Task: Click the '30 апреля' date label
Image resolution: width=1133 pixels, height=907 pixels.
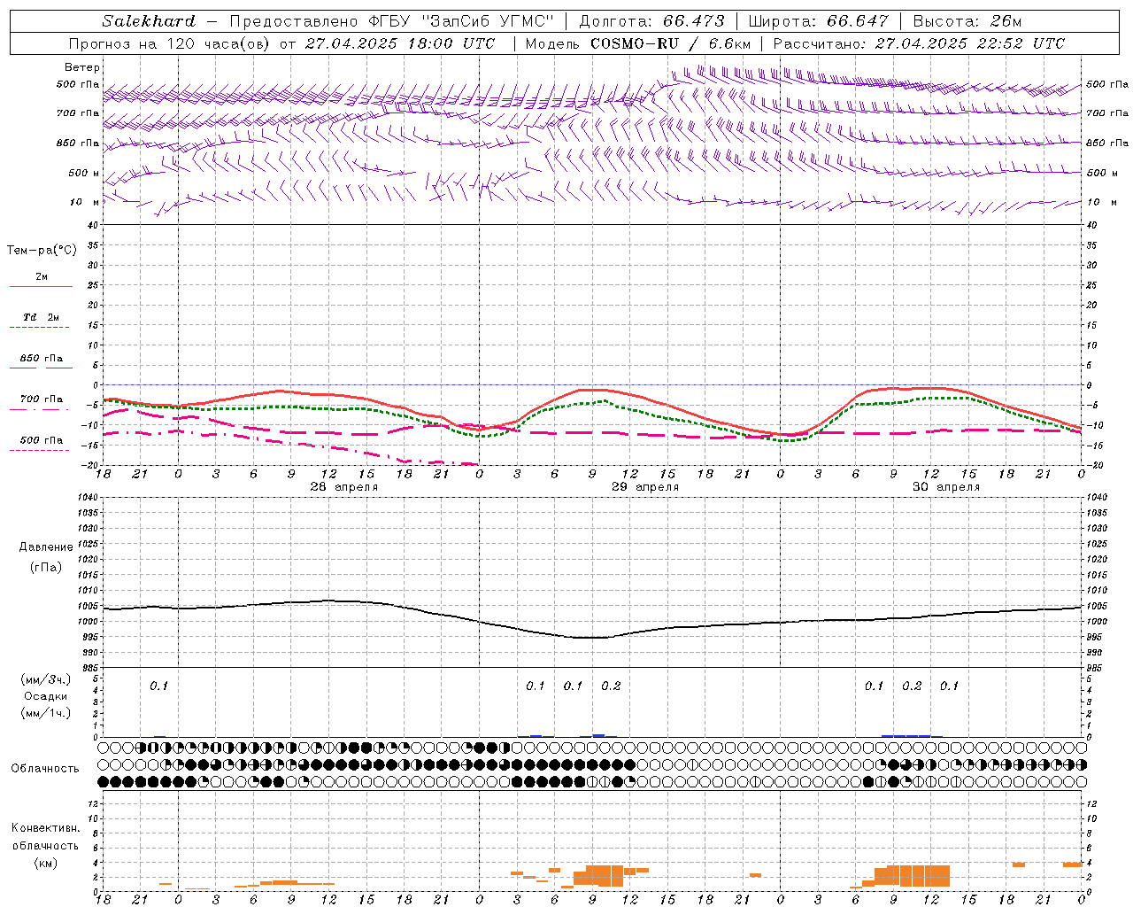Action: pyautogui.click(x=946, y=487)
